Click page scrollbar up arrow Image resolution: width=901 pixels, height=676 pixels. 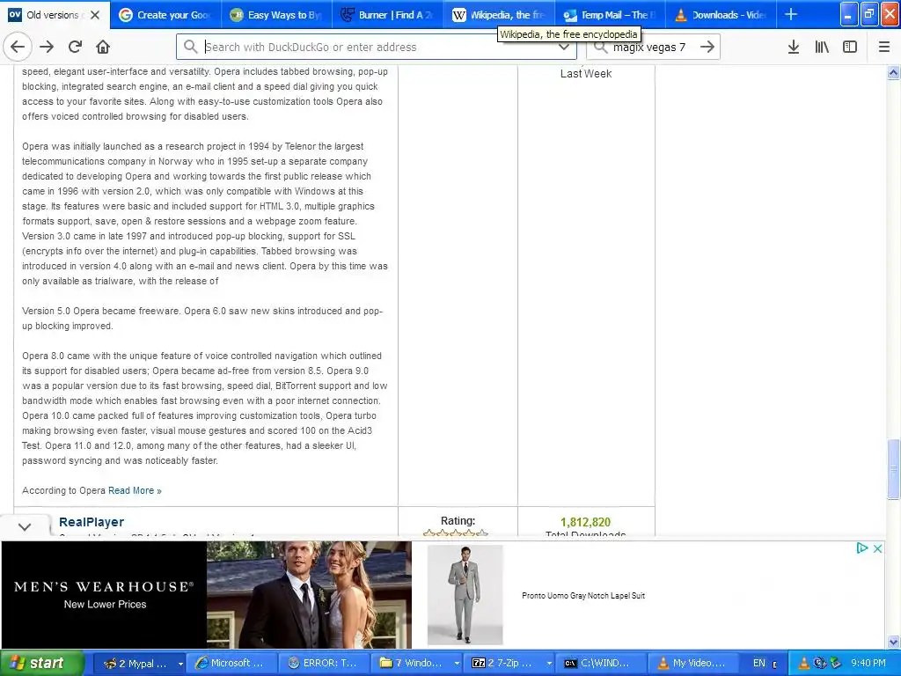click(893, 72)
